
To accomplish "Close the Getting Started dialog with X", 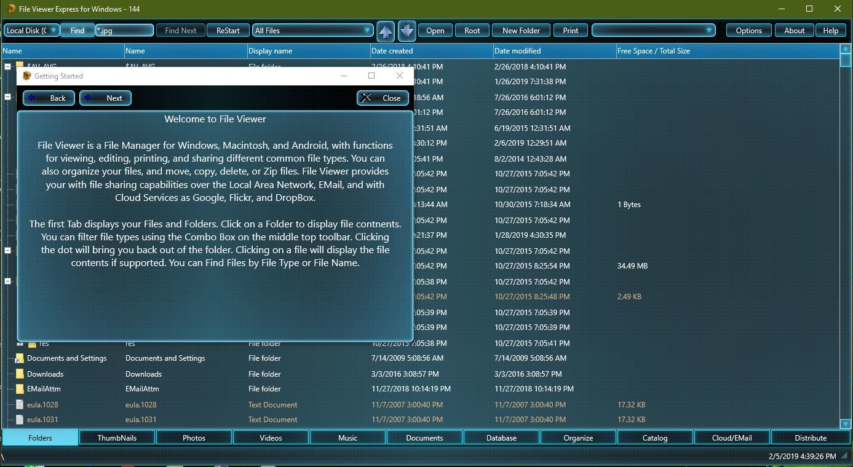I will 400,76.
